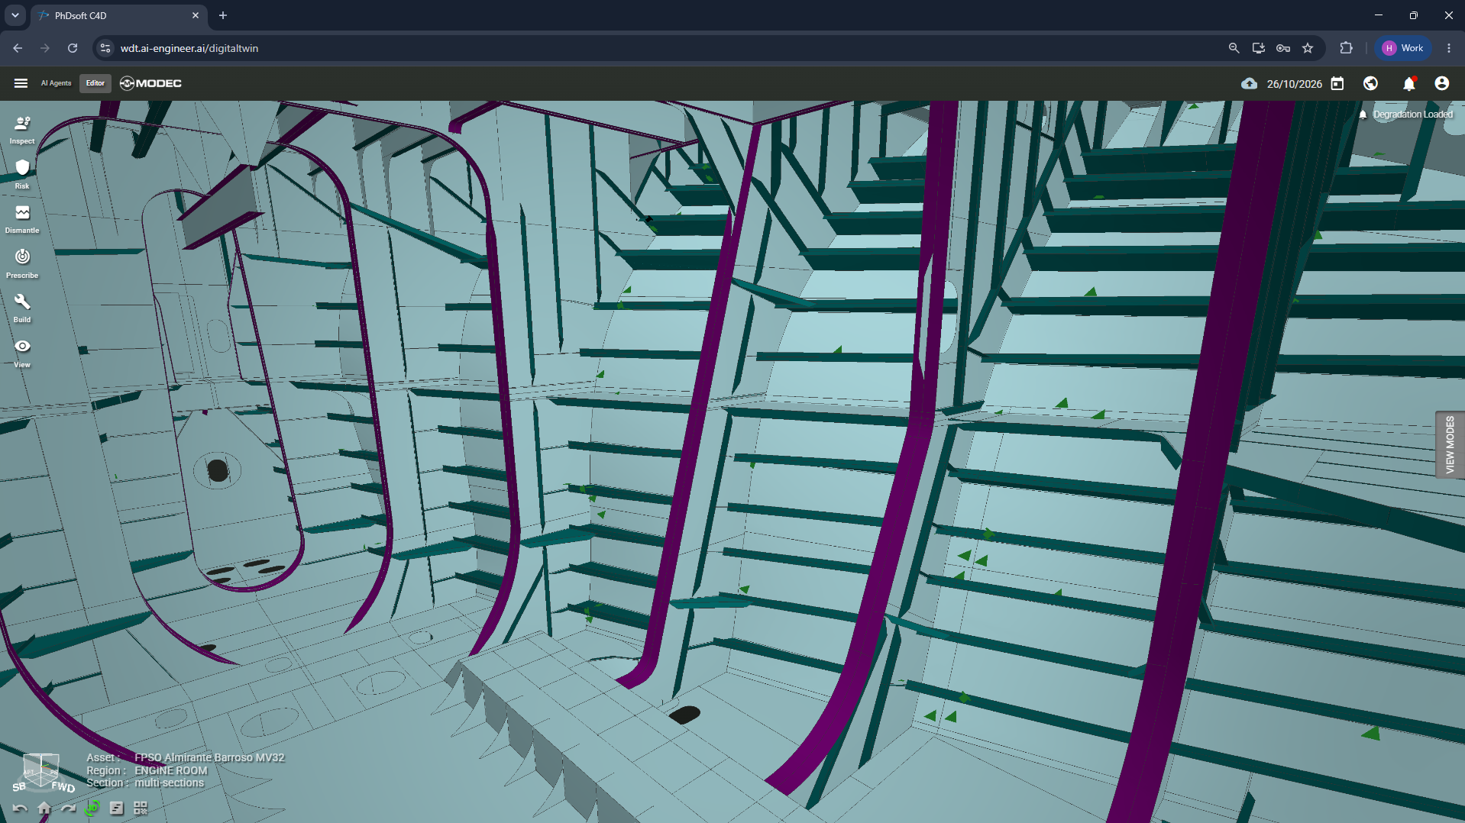This screenshot has width=1465, height=823.
Task: Open the browser zoom magnifier icon
Action: click(x=1234, y=48)
